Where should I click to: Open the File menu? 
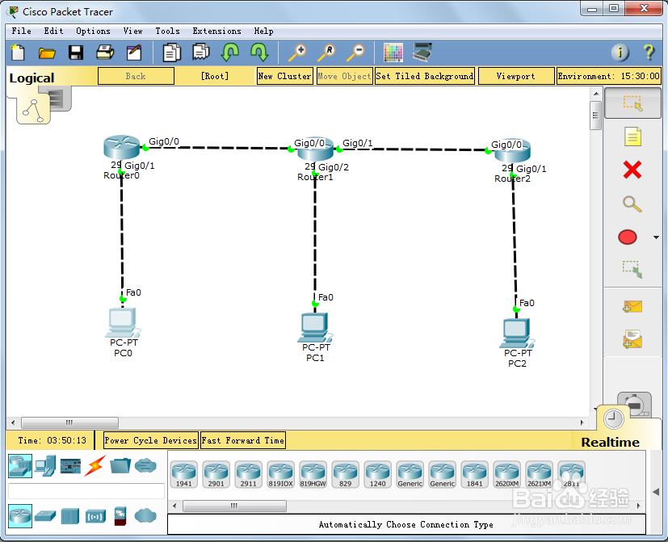point(21,32)
